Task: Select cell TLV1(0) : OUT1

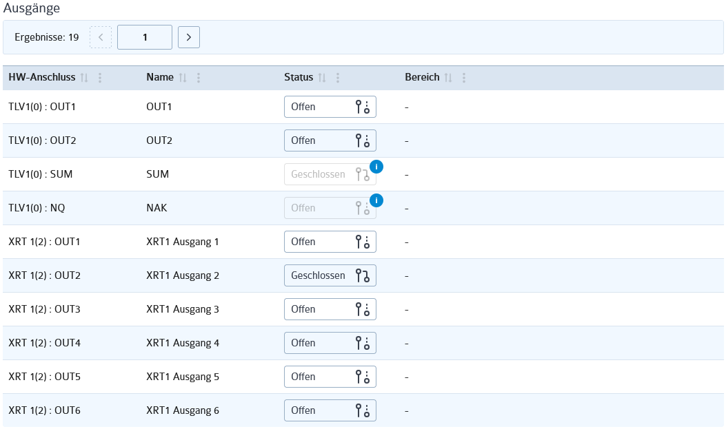Action: [x=42, y=107]
